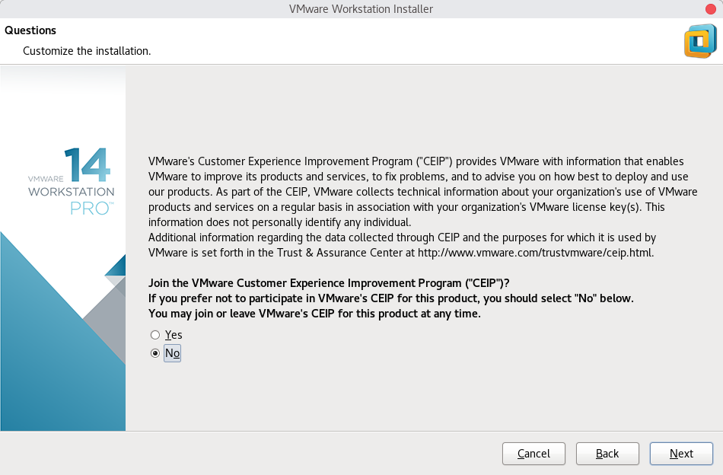Choose the No radio button circle
Viewport: 723px width, 475px height.
click(x=155, y=353)
